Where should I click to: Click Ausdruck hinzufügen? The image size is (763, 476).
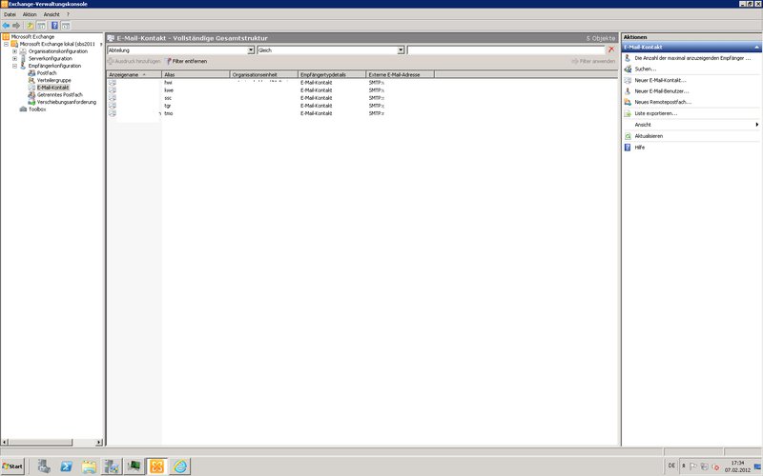(134, 61)
